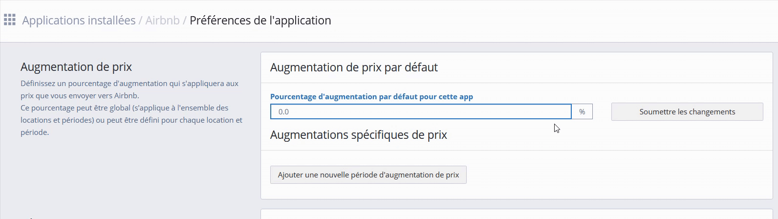
Task: Click the % suffix next to input
Action: pyautogui.click(x=582, y=111)
